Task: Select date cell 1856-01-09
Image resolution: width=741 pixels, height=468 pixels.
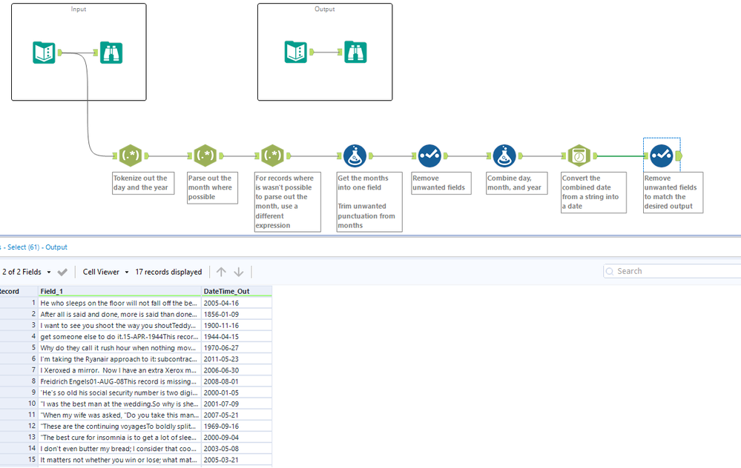Action: point(237,314)
